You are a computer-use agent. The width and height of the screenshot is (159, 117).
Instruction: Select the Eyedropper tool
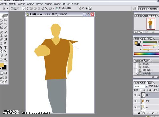pos(5,56)
